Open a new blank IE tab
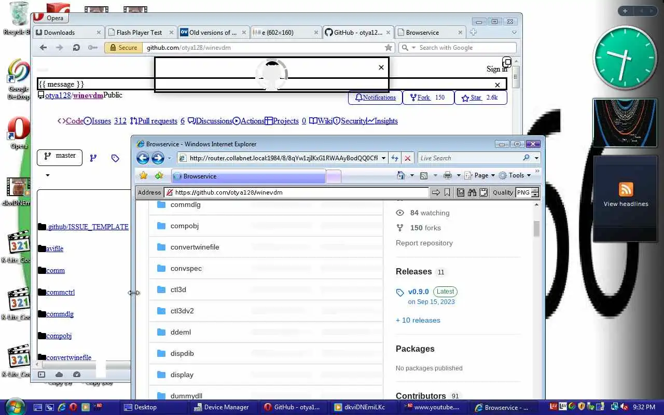Screen dimensions: 664x415 [334, 176]
